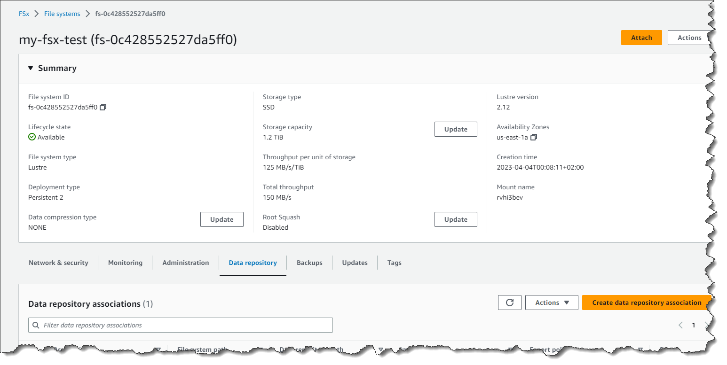The height and width of the screenshot is (365, 727).
Task: Click the Mount name value rvhi3bev
Action: pos(510,197)
